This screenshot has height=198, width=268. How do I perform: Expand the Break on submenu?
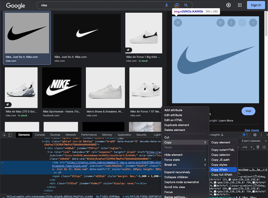click(185, 165)
